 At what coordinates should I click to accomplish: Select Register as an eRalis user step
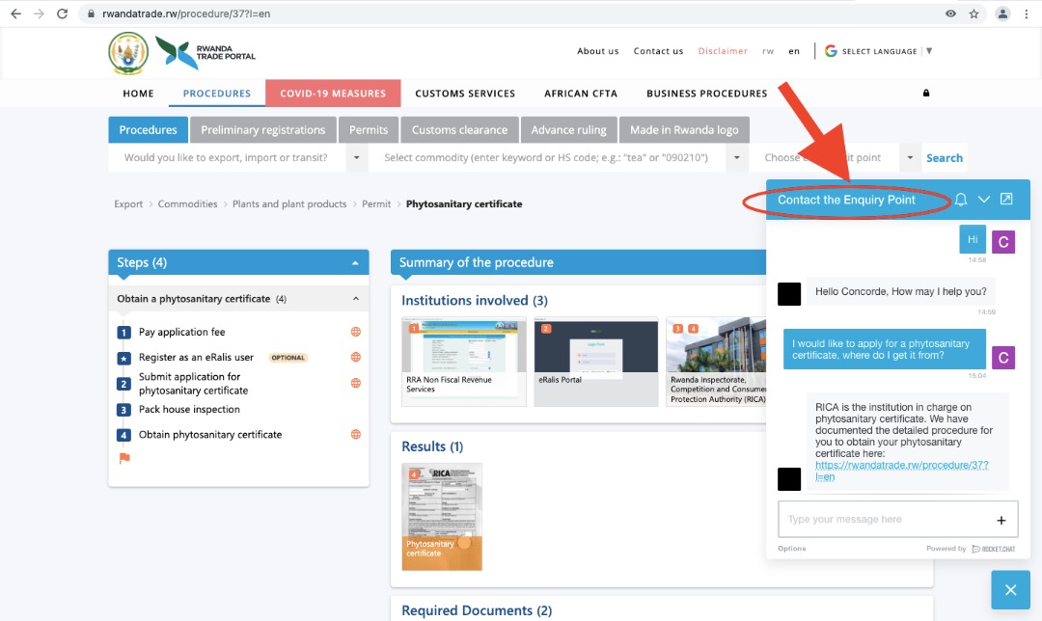[196, 358]
